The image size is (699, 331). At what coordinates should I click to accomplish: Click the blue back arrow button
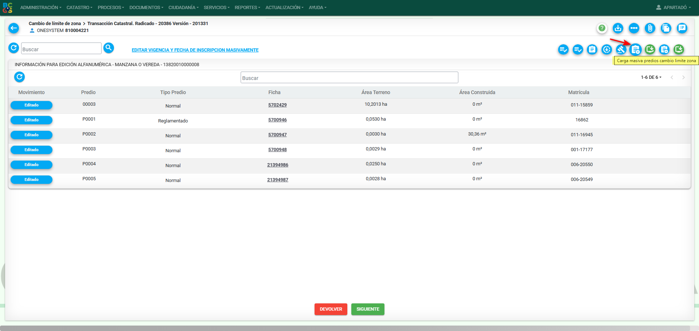pos(13,28)
